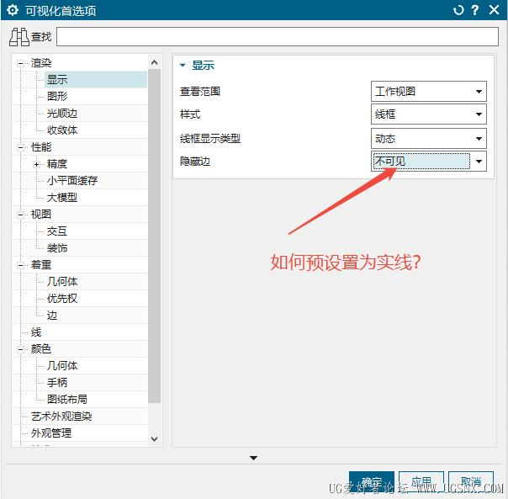Click the 查找 search input field
The image size is (508, 499).
coord(278,37)
